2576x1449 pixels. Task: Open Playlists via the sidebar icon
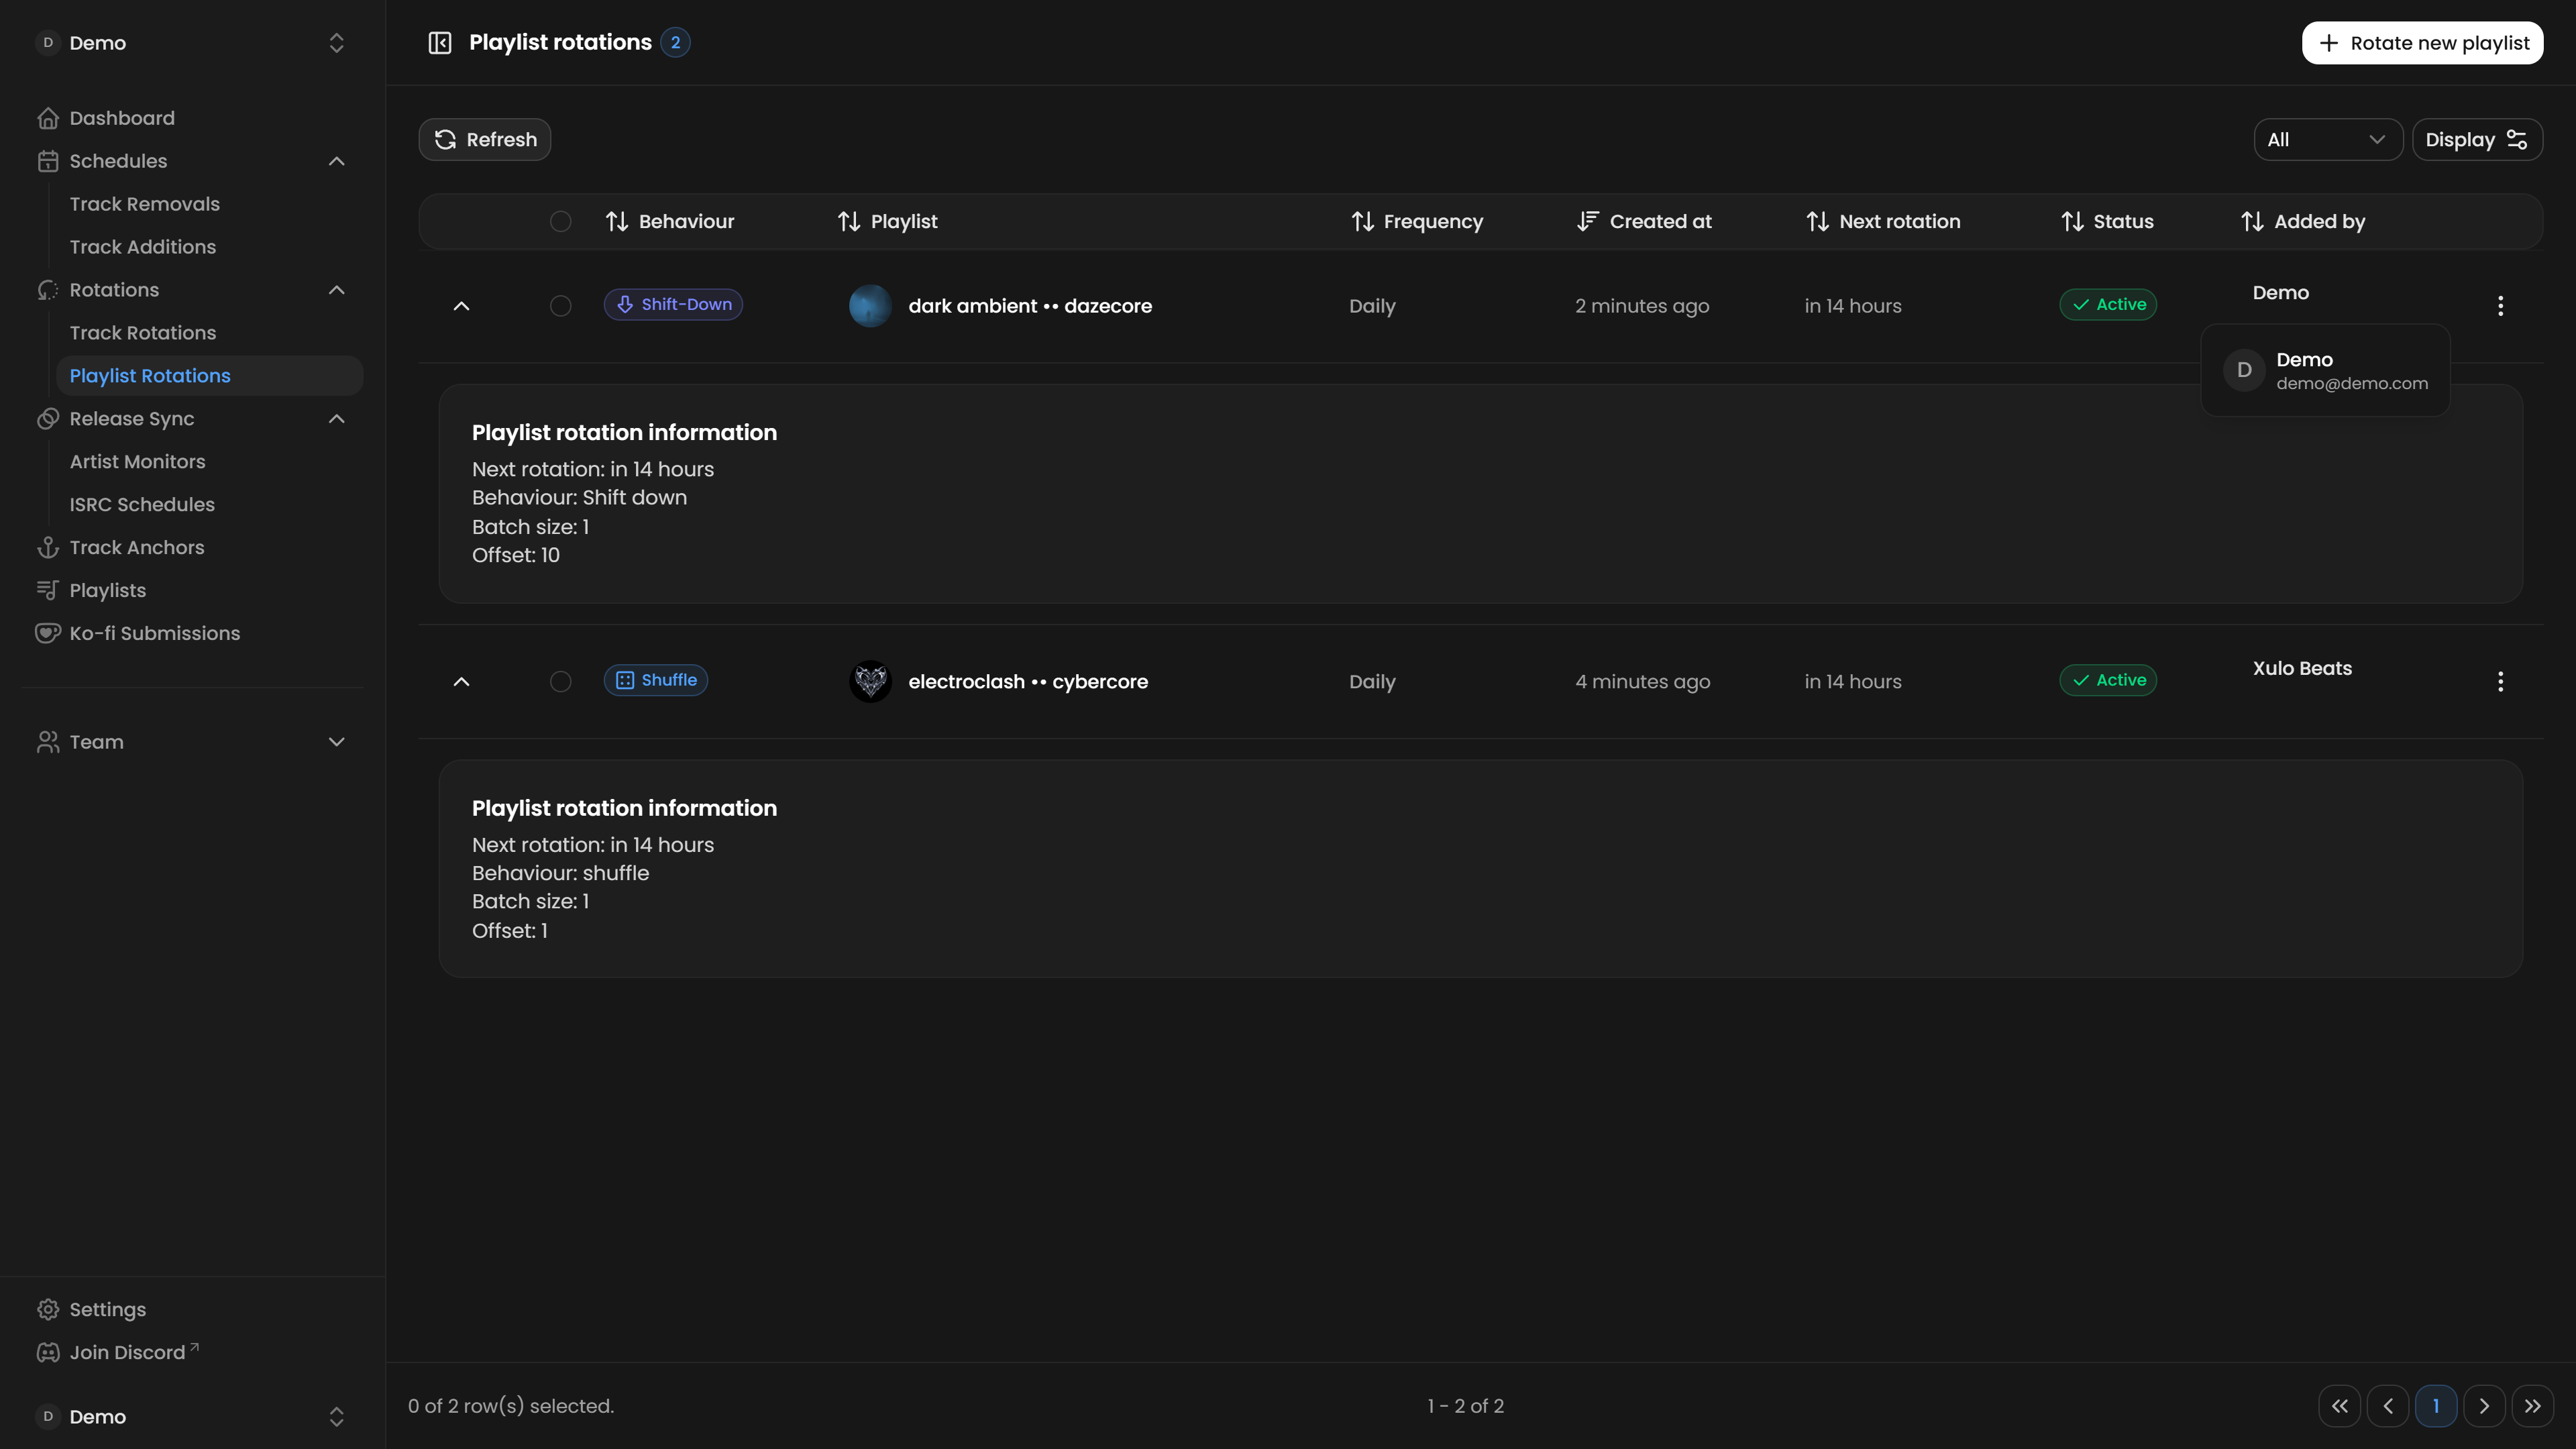[48, 590]
